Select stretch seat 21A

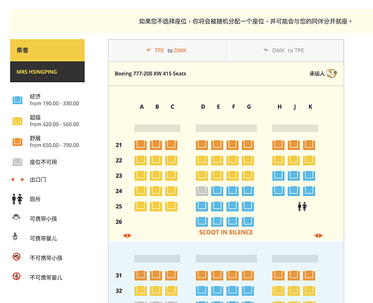click(140, 145)
